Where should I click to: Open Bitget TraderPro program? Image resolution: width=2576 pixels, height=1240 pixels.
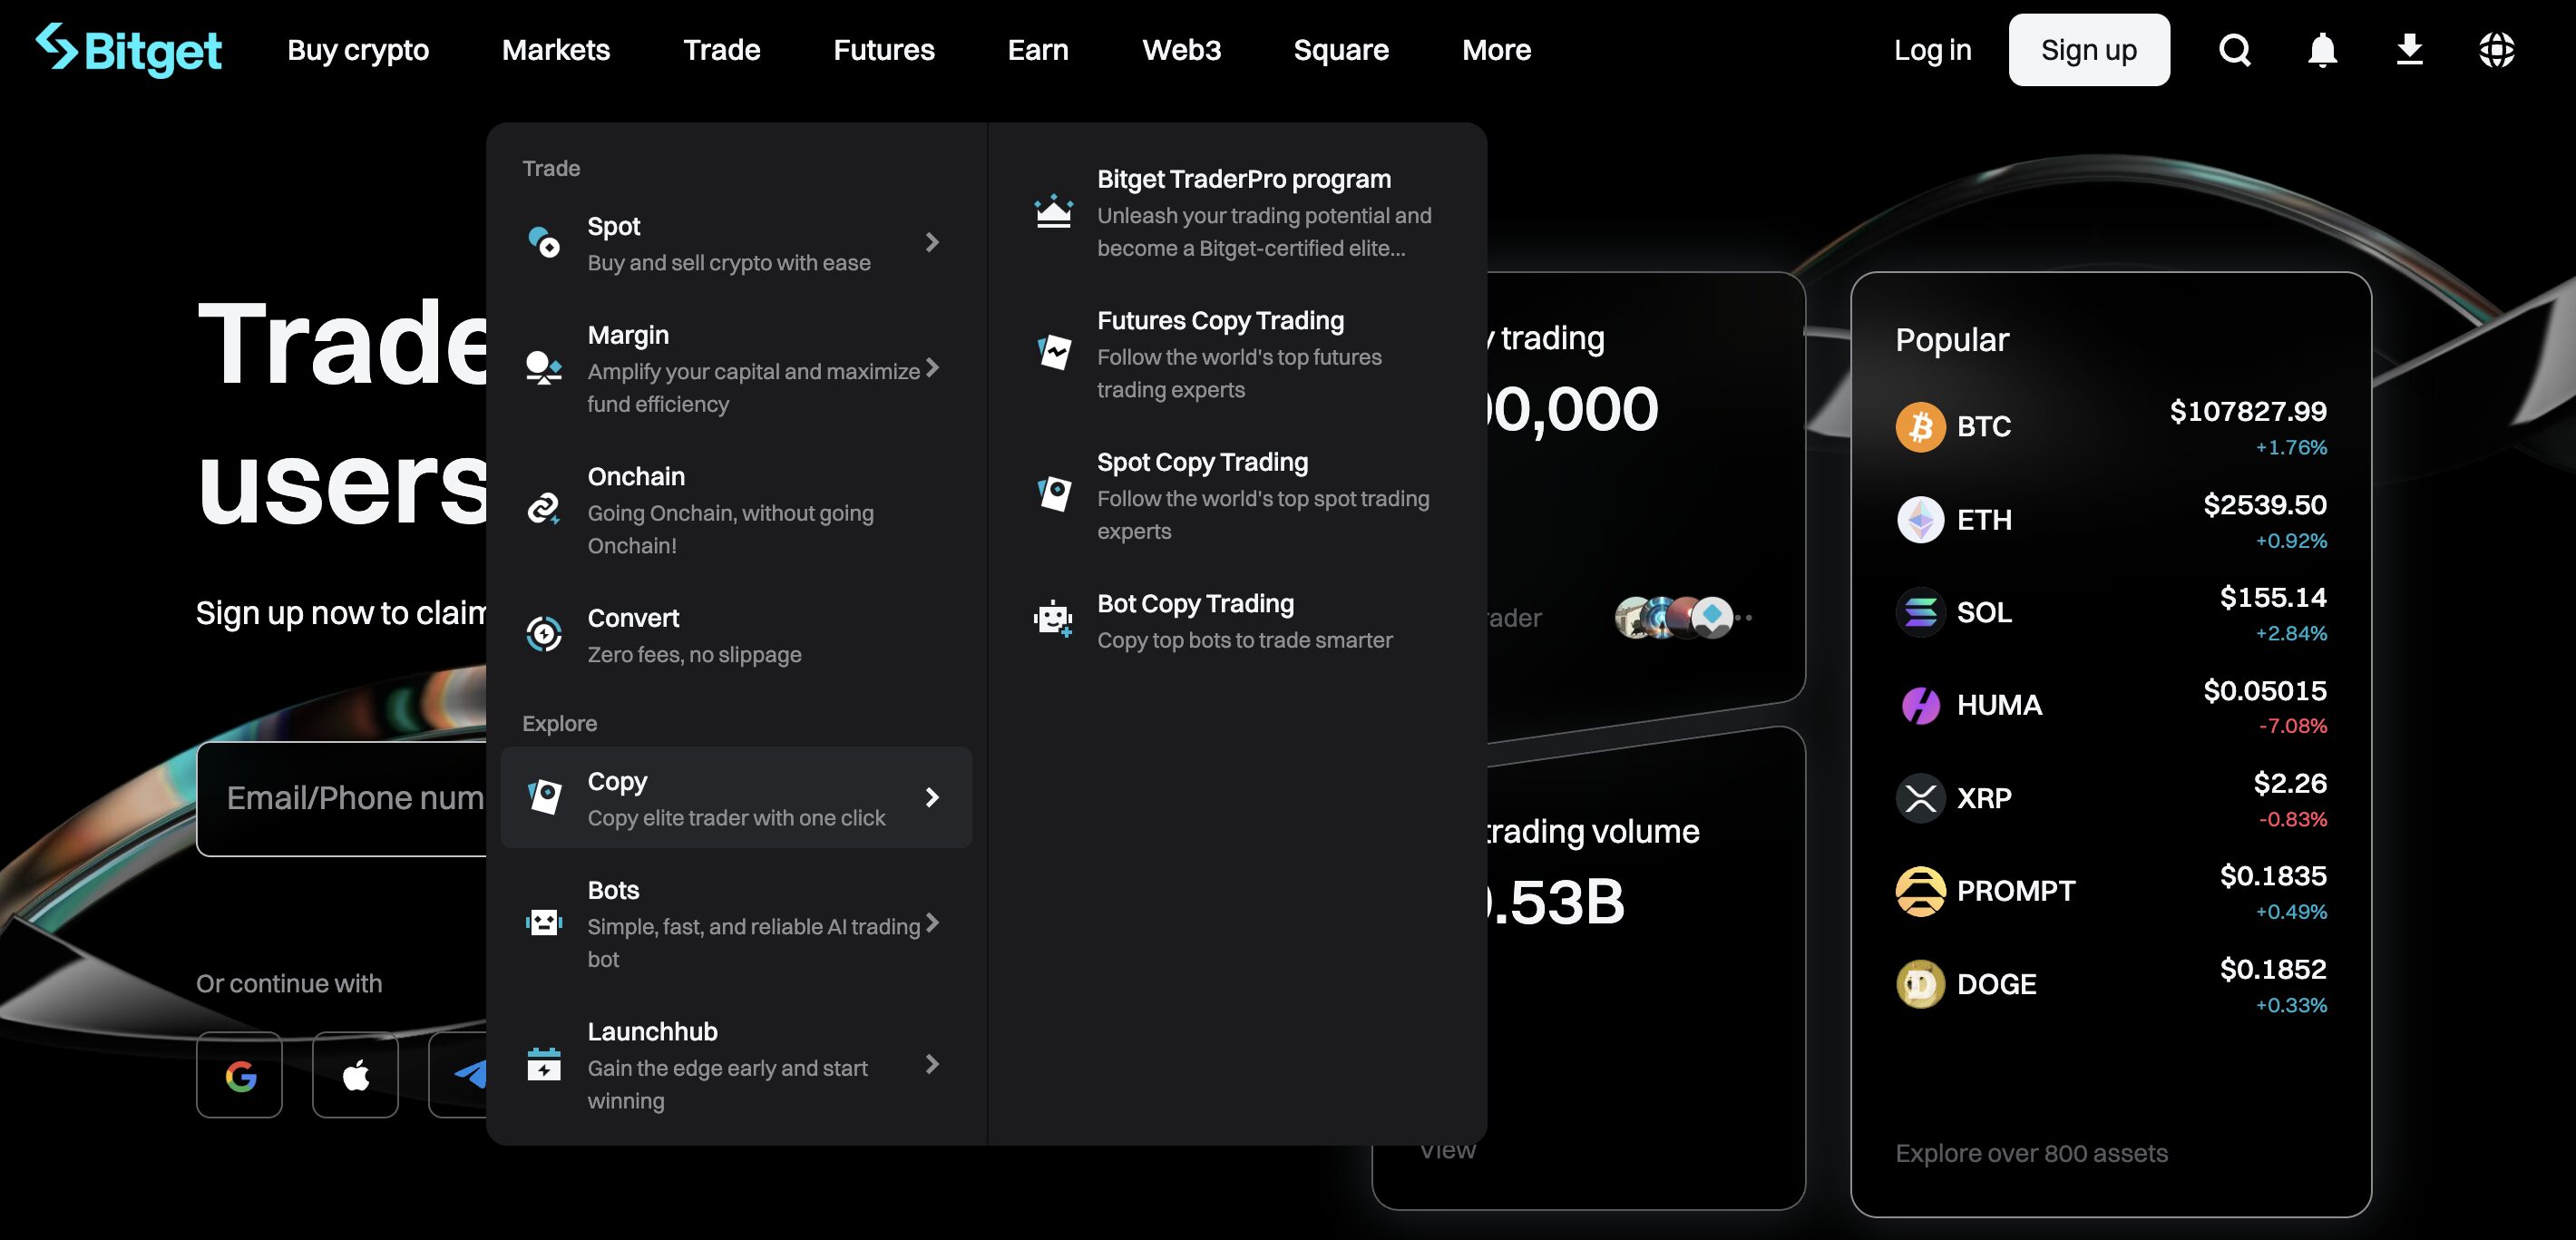(x=1237, y=213)
